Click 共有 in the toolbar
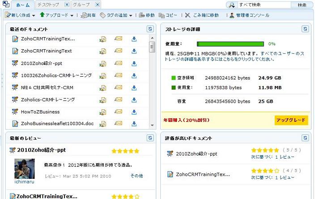Viewport: 315px width, 199px height. click(88, 15)
